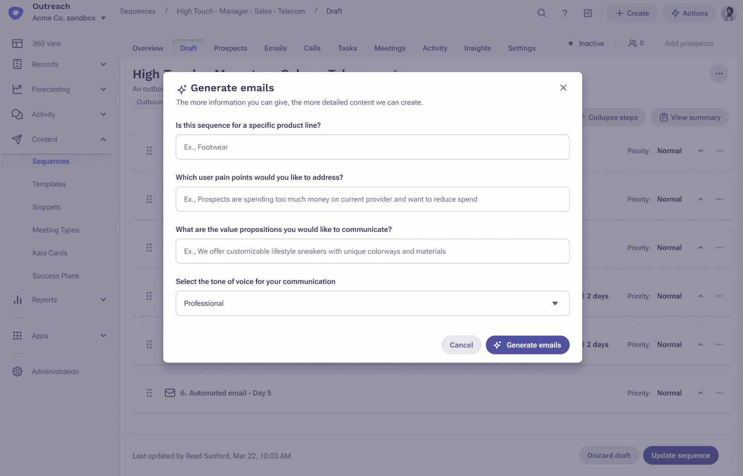Click the user avatar in the top right

tap(728, 13)
